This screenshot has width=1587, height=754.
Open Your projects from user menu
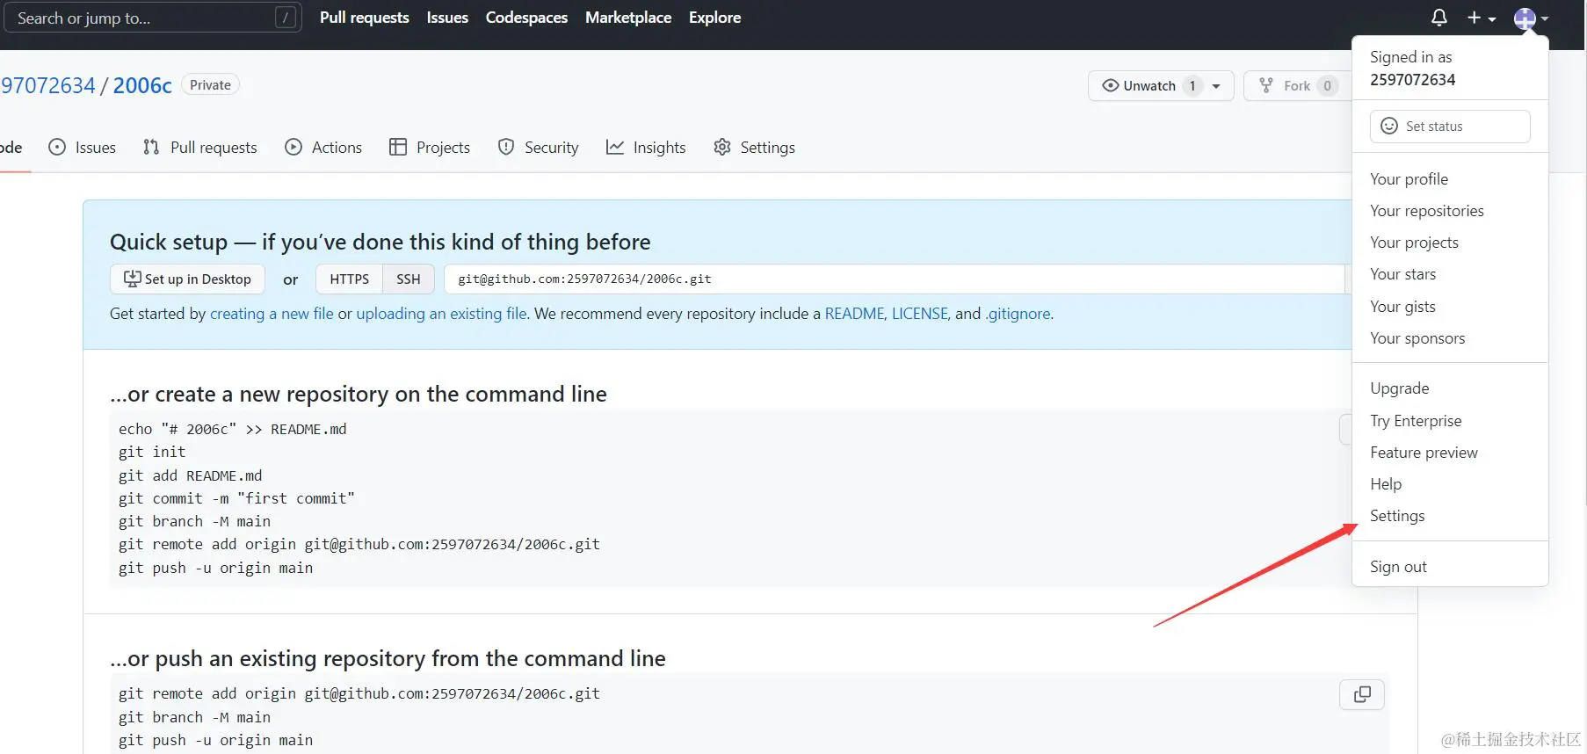point(1414,243)
